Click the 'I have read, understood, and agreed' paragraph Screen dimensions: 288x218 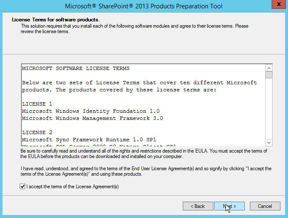(145, 171)
